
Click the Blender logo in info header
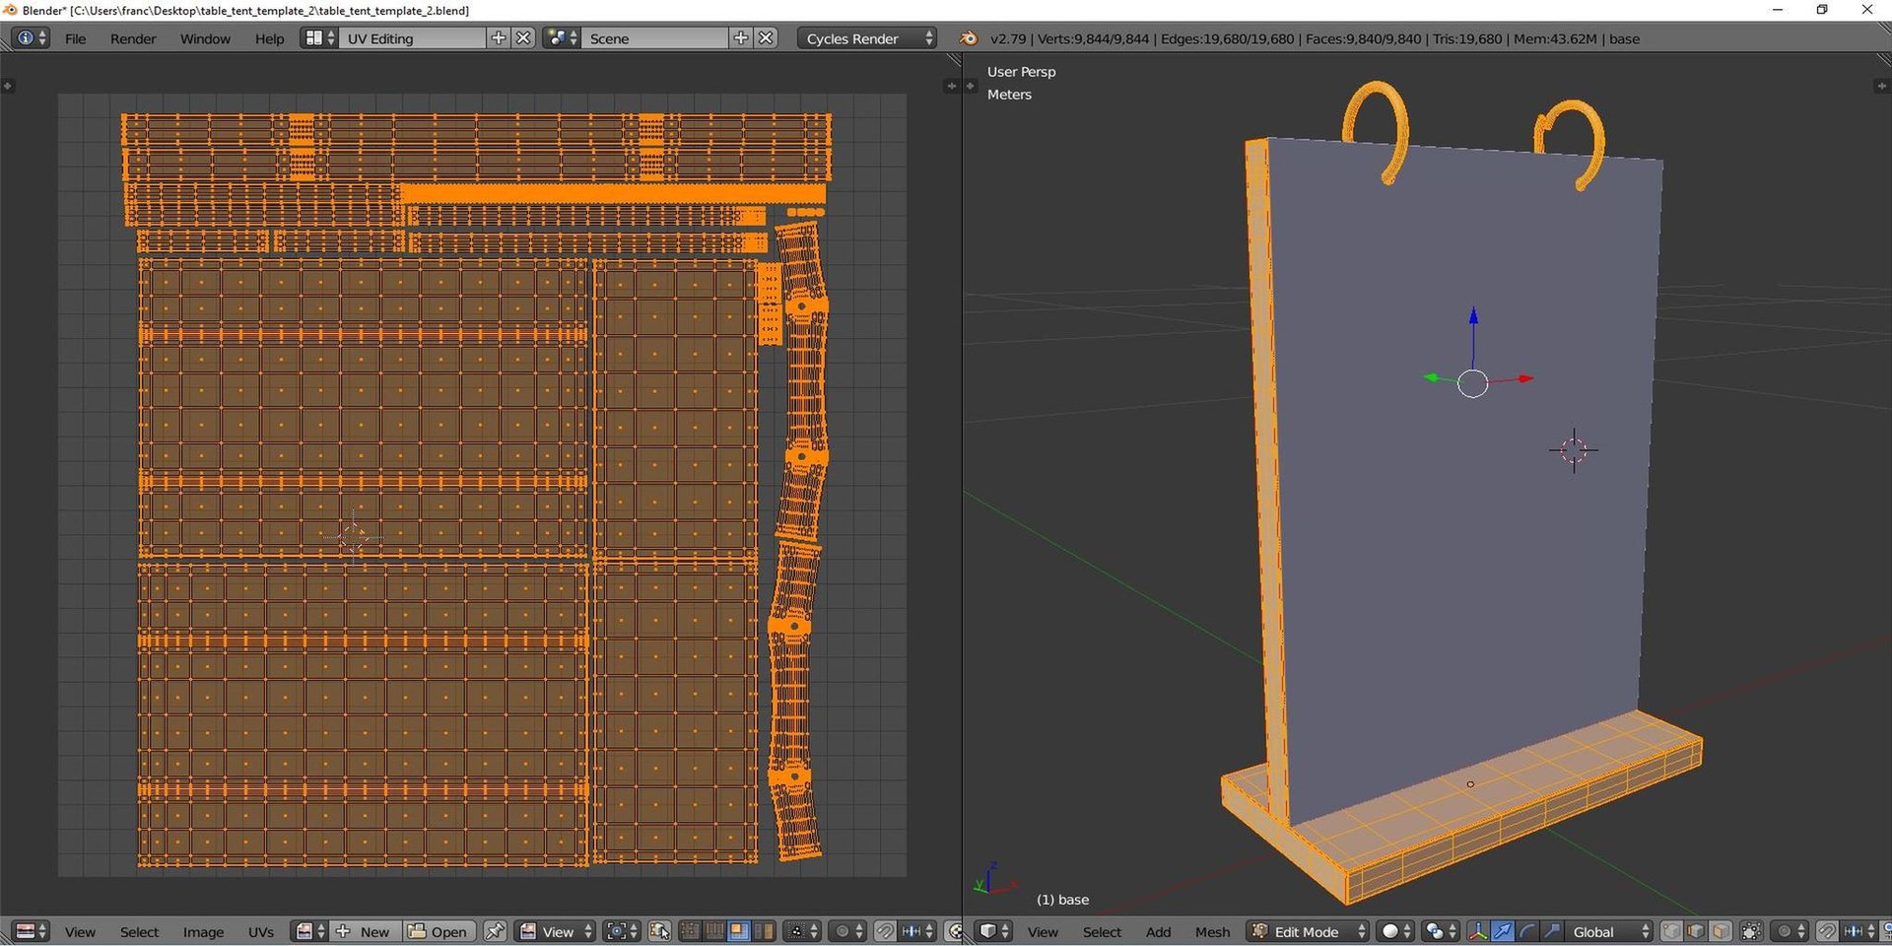969,38
